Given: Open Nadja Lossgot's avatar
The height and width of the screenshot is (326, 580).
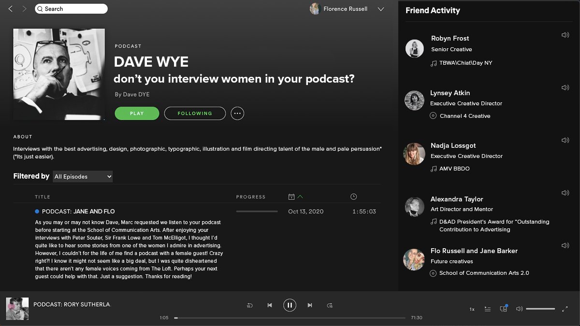Looking at the screenshot, I should (x=414, y=154).
